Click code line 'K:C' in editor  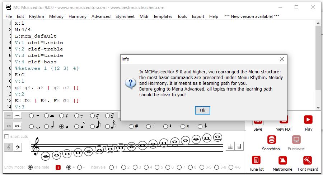[20, 75]
